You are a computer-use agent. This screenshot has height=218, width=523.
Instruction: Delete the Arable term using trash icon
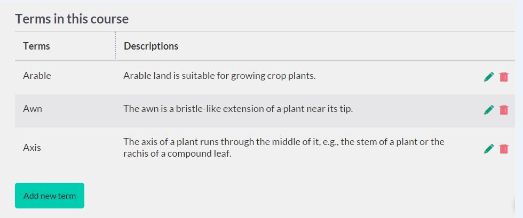[504, 77]
